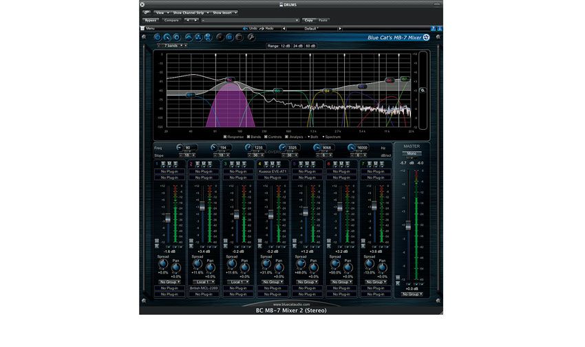Click the second round knob-style toolbar icon
Screen dimensions: 585x347
(x=167, y=37)
